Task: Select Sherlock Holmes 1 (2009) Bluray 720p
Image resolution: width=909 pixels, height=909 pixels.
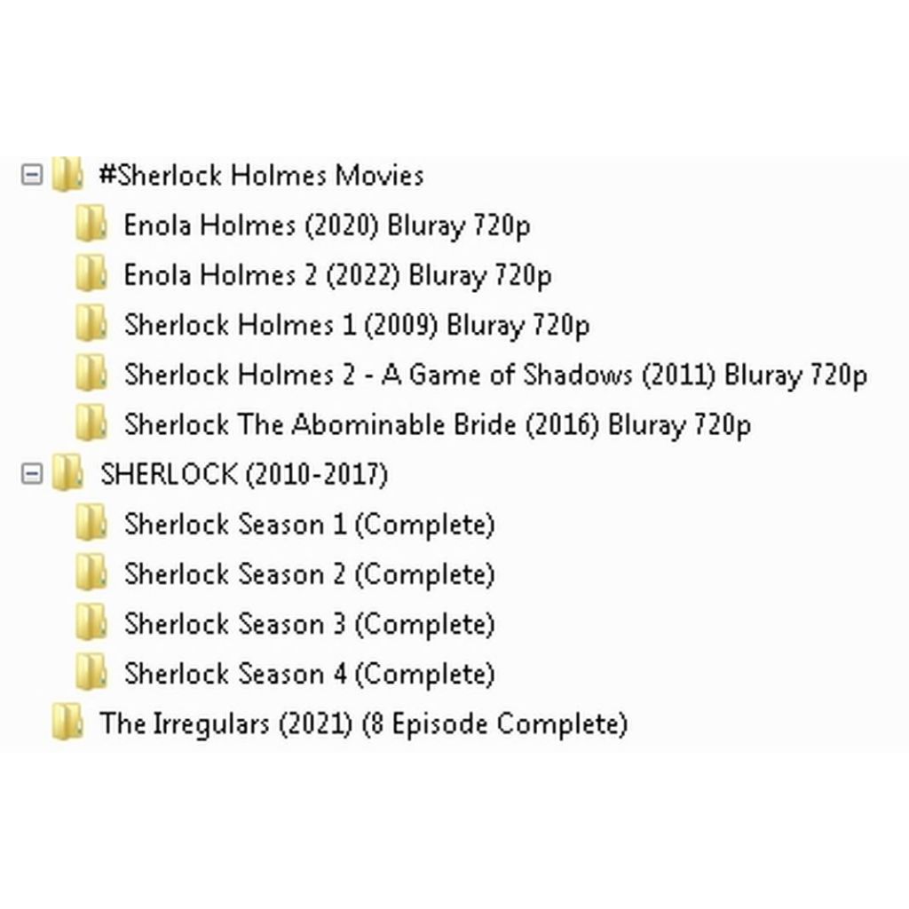Action: coord(357,325)
